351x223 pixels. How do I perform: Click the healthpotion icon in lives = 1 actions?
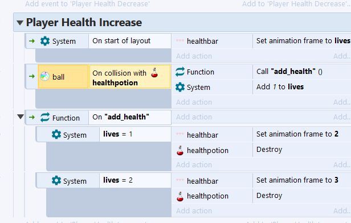click(x=180, y=150)
